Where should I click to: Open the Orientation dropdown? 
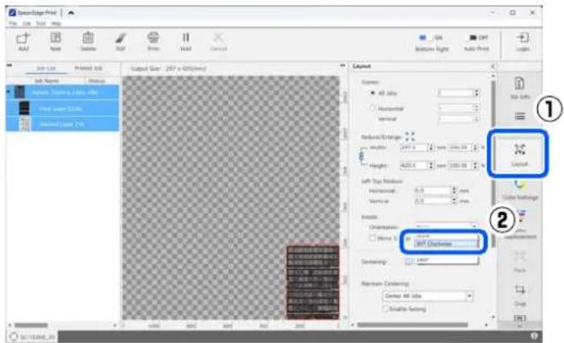click(446, 227)
